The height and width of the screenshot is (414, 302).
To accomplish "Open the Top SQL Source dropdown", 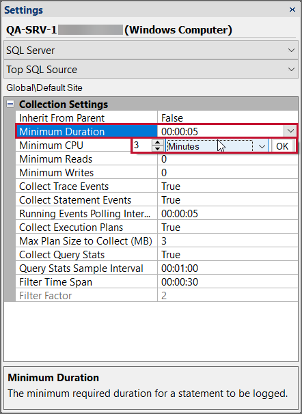I will (151, 69).
